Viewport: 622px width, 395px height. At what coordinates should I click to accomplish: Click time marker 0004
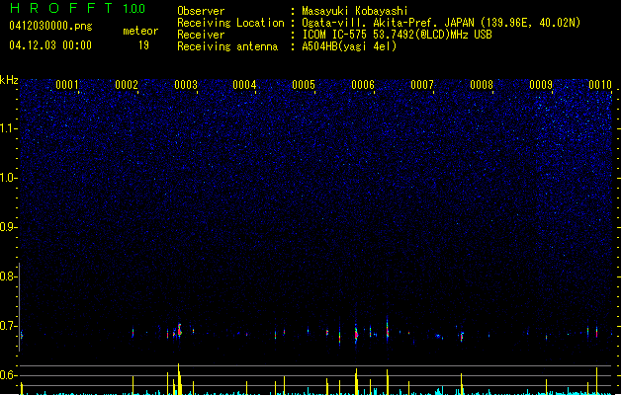pos(244,85)
